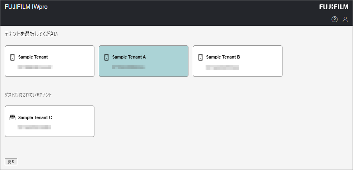Image resolution: width=353 pixels, height=170 pixels.
Task: Choose the Sample Tenant A name label
Action: (x=129, y=57)
